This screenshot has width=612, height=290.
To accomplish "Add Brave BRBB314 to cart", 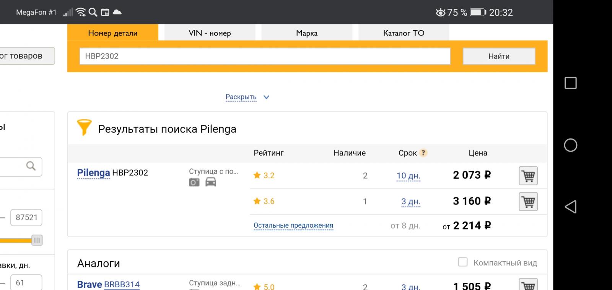I will [528, 285].
